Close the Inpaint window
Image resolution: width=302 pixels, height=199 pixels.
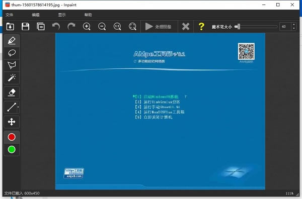292,5
